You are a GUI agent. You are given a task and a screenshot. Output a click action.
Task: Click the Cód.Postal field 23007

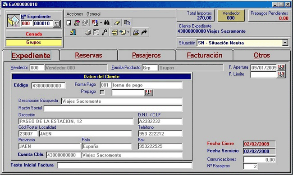click(x=28, y=134)
